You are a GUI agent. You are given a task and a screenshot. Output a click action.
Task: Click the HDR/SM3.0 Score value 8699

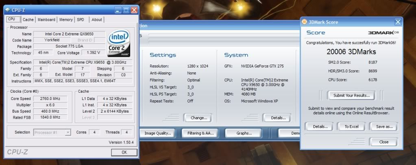(373, 71)
